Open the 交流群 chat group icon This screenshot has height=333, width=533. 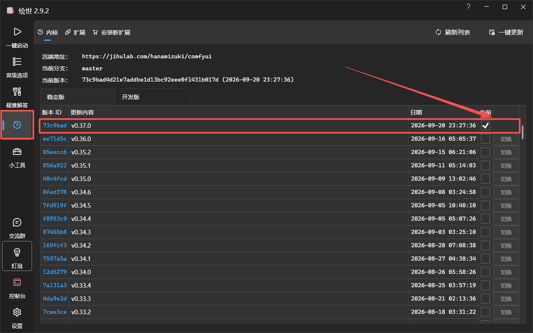pos(17,223)
